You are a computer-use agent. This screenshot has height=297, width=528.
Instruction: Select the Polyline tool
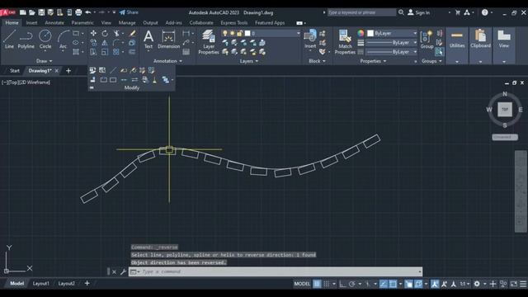tap(26, 39)
